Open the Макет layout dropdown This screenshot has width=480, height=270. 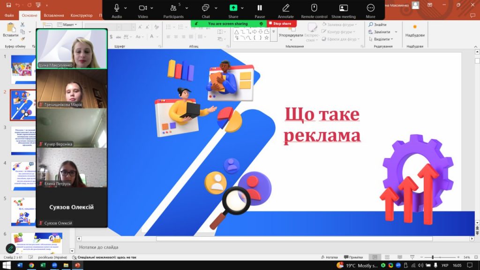67,25
